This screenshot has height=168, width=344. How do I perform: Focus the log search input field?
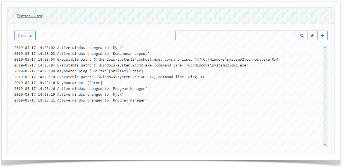[236, 36]
